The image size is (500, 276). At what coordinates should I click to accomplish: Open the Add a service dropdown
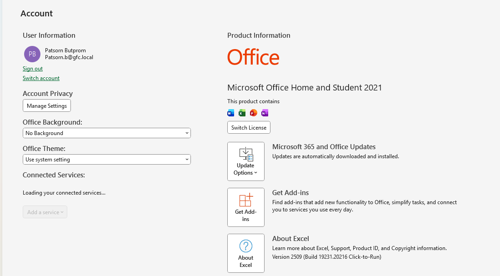pos(45,212)
